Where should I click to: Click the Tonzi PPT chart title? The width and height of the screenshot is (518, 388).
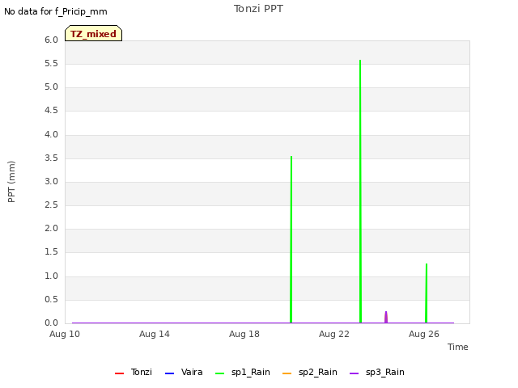click(x=258, y=9)
